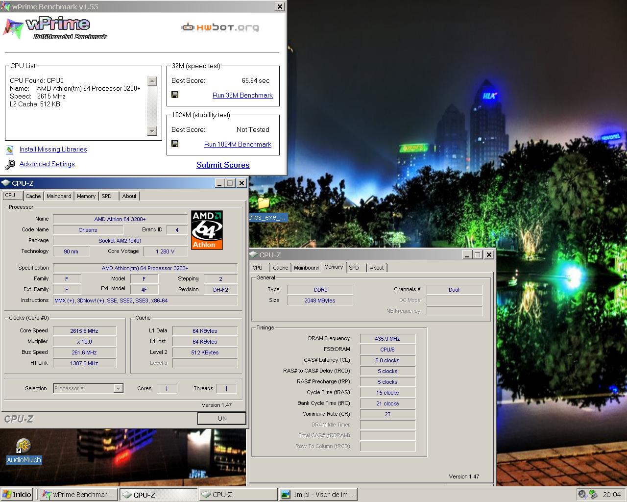Image resolution: width=627 pixels, height=502 pixels.
Task: Click the DRAM Frequency 435.9 MHz field
Action: pos(387,339)
